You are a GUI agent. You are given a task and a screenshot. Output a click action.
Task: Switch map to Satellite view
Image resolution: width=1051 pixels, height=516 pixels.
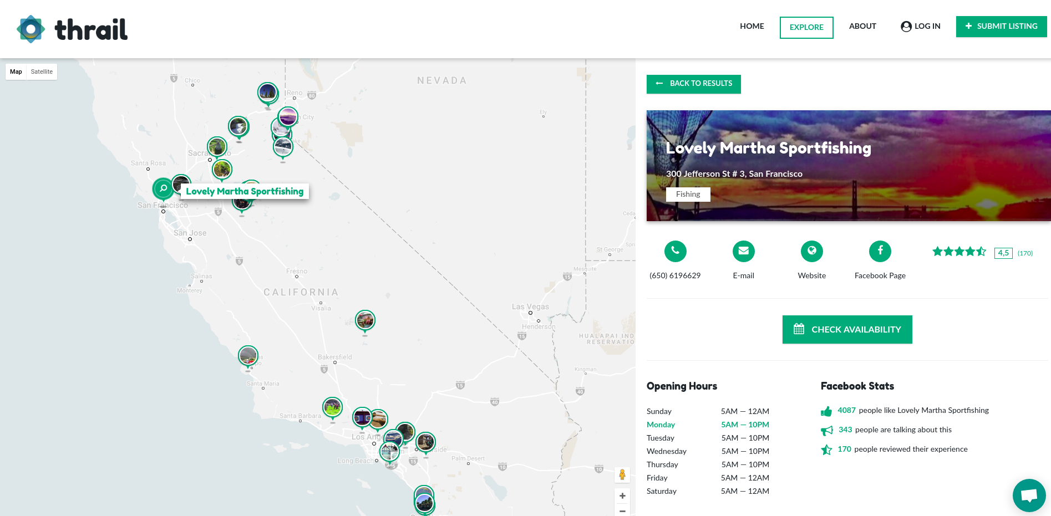[x=42, y=72]
